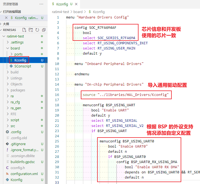
Task: Close Kconfig in the open editors list
Action: pos(6,18)
